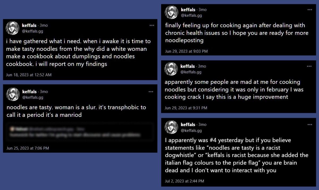Open @keffals.gg handle on the 'manriod' post
This screenshot has width=319, height=190.
pyautogui.click(x=33, y=97)
